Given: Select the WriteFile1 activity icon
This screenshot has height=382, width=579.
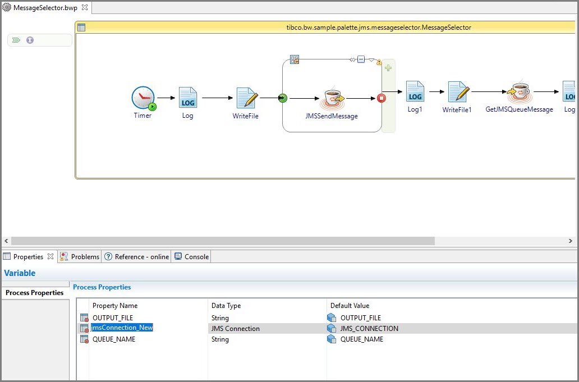Looking at the screenshot, I should point(458,91).
